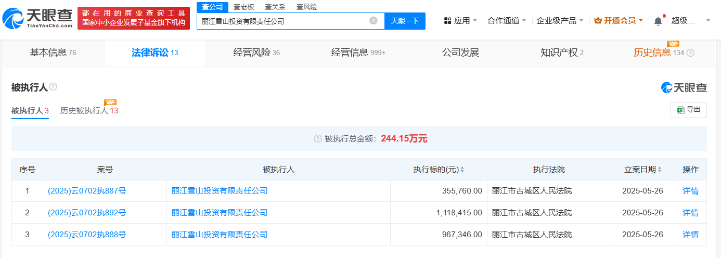Expand the 合作通道 dropdown
The width and height of the screenshot is (721, 258).
[x=507, y=21]
